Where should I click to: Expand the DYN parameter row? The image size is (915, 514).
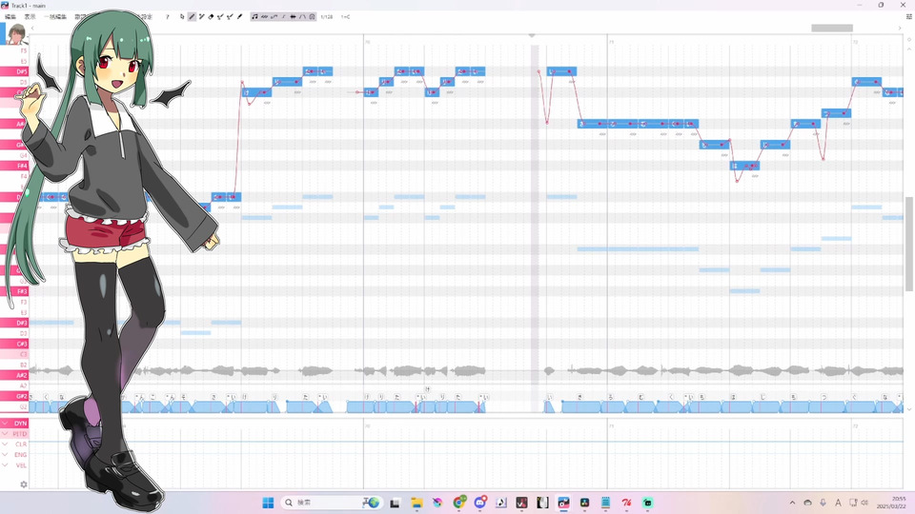coord(6,423)
